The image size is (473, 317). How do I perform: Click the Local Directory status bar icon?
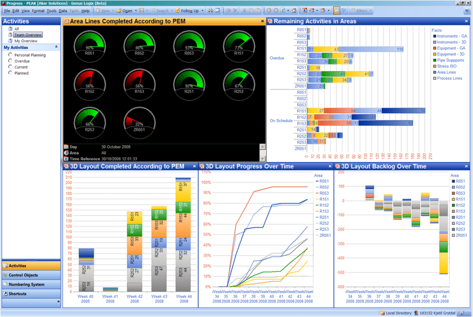click(x=382, y=313)
